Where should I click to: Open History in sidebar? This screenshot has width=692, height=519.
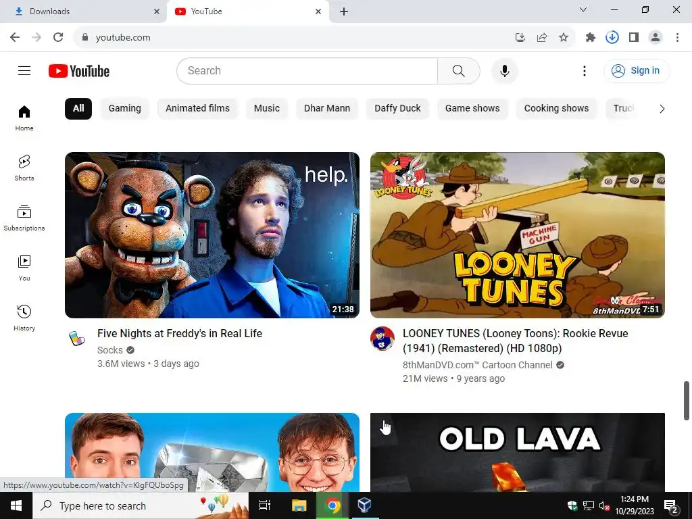(24, 318)
